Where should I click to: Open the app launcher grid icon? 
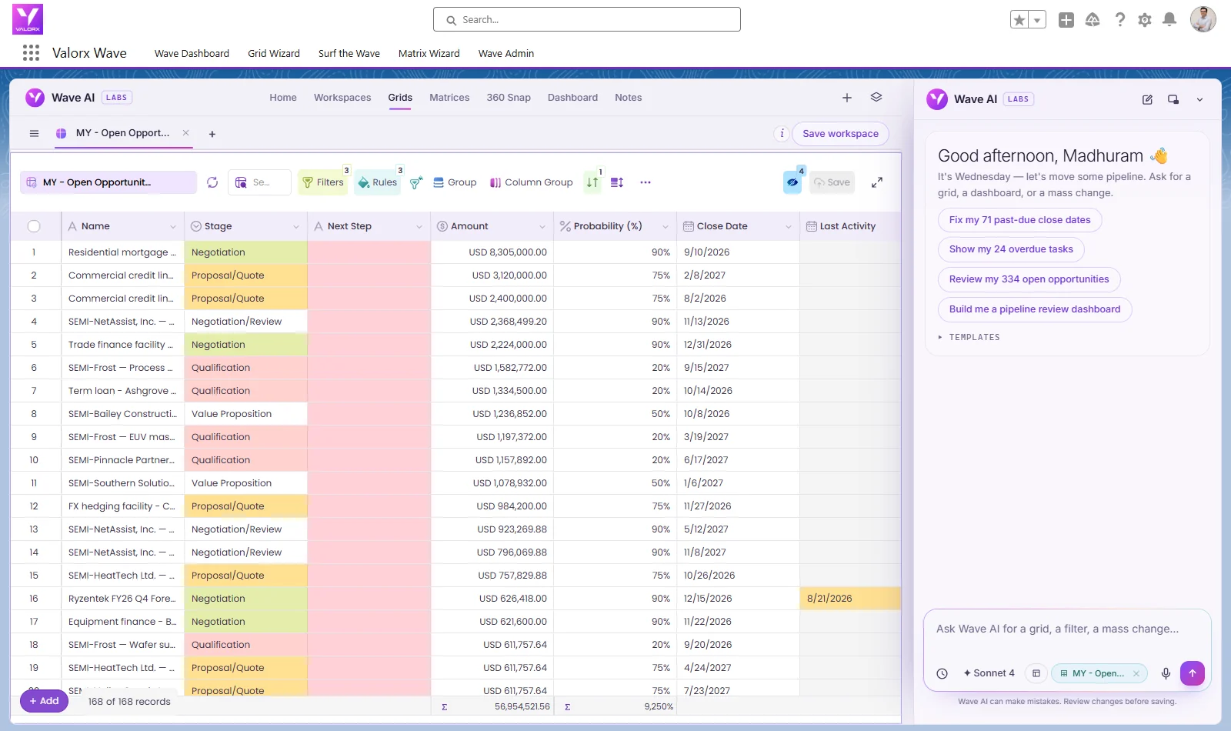coord(31,52)
